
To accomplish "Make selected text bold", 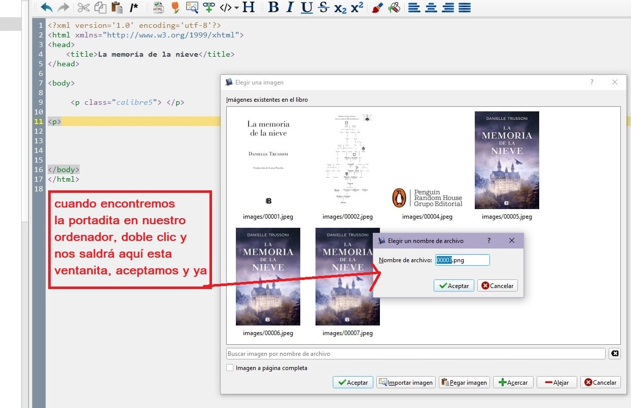I will click(x=273, y=8).
